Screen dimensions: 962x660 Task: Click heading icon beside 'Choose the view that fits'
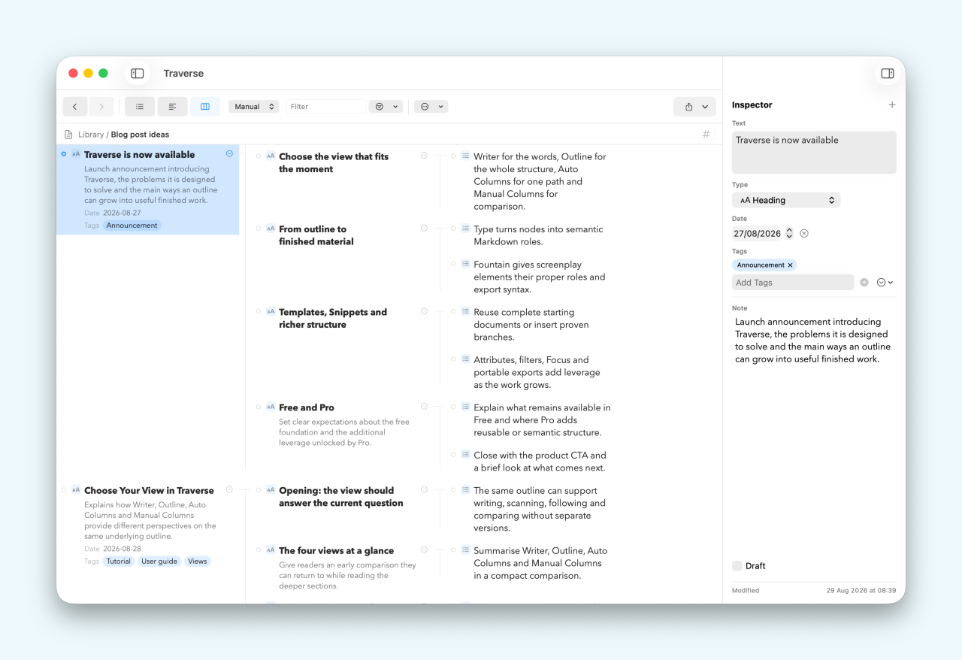pos(271,156)
